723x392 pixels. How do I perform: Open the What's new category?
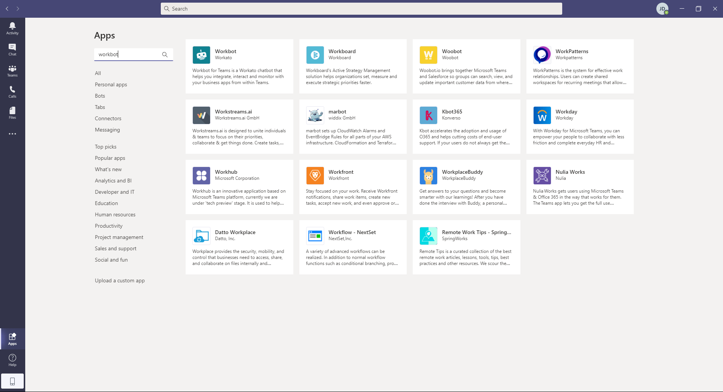pyautogui.click(x=108, y=169)
